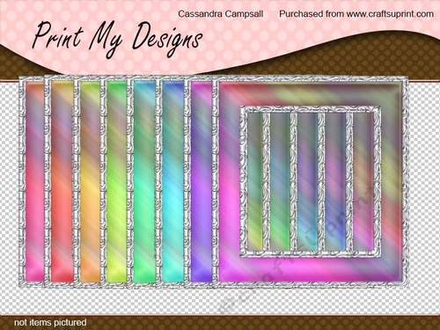The width and height of the screenshot is (440, 330).
Task: Choose the cyan blue framed panel
Action: tap(171, 181)
